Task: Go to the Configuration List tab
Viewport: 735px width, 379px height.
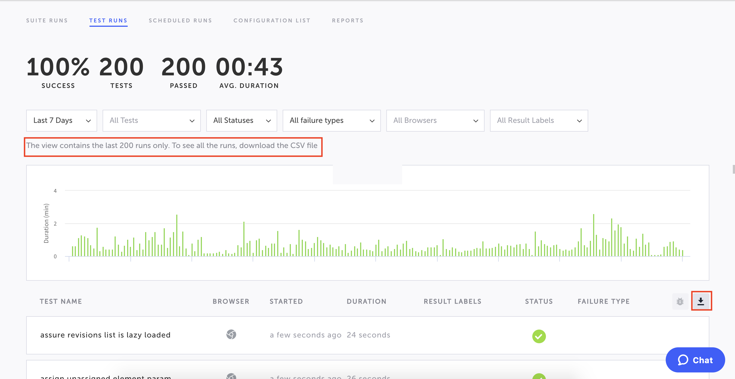Action: 272,20
